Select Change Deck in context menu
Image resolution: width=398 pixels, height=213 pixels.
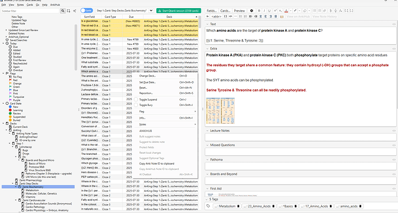(x=148, y=76)
